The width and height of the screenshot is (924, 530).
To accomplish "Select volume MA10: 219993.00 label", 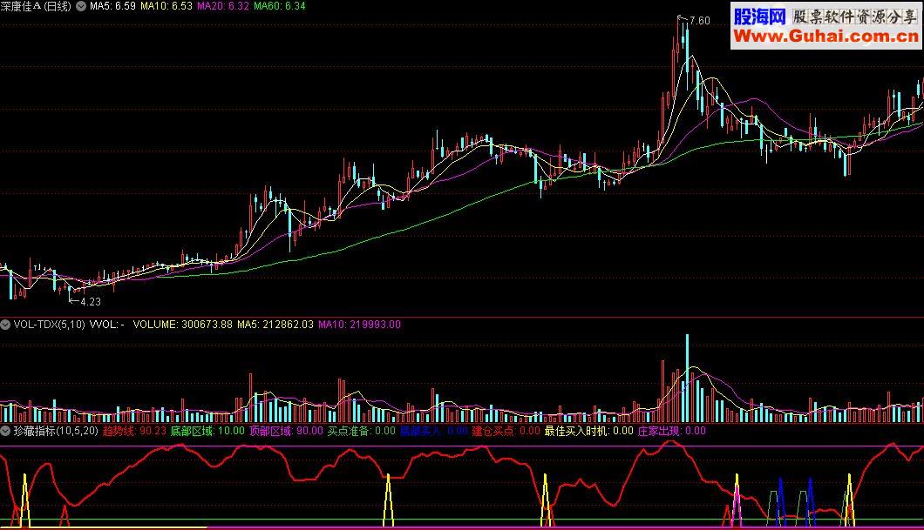I will [359, 325].
